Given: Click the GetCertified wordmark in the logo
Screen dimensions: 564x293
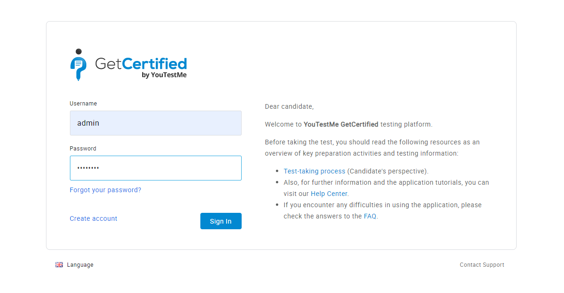Looking at the screenshot, I should 141,63.
